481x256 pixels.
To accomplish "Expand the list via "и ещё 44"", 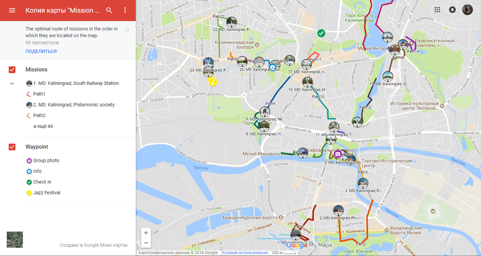I will coord(43,126).
